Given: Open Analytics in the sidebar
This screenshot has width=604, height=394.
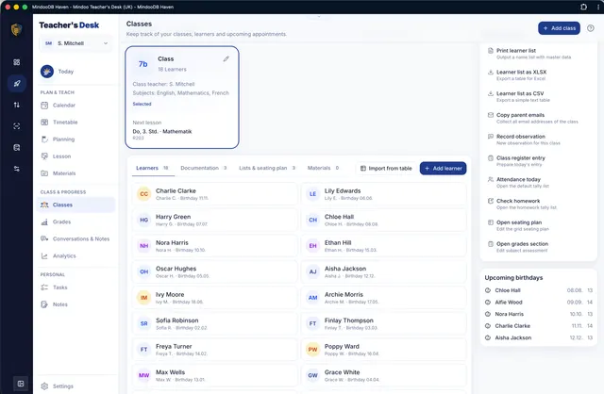Looking at the screenshot, I should click(x=75, y=255).
